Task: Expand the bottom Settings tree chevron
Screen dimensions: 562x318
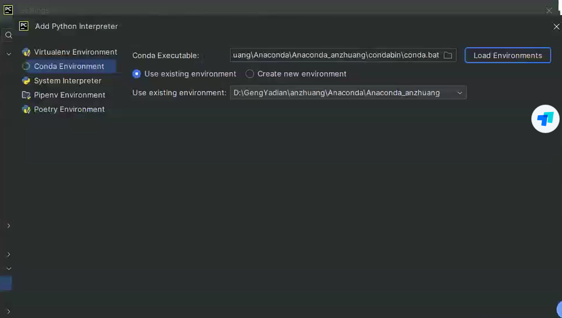Action: coord(9,312)
